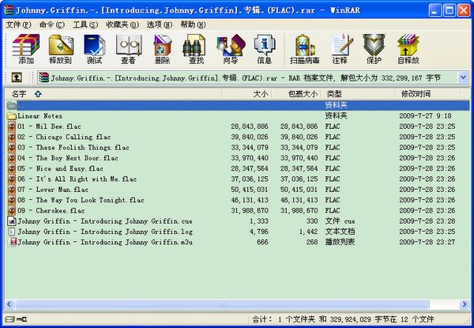
Task: Click the WinRAR icon in title bar
Action: (9, 10)
